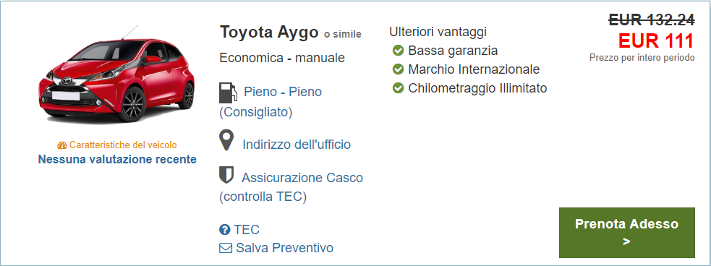The image size is (711, 266).
Task: Click the question mark icon beside TEC
Action: click(x=225, y=230)
